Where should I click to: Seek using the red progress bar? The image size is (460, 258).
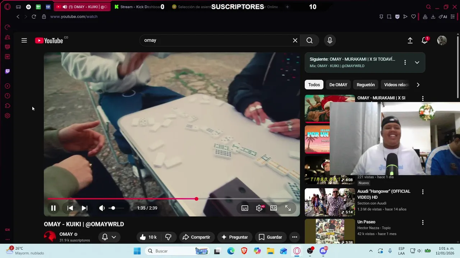172,199
